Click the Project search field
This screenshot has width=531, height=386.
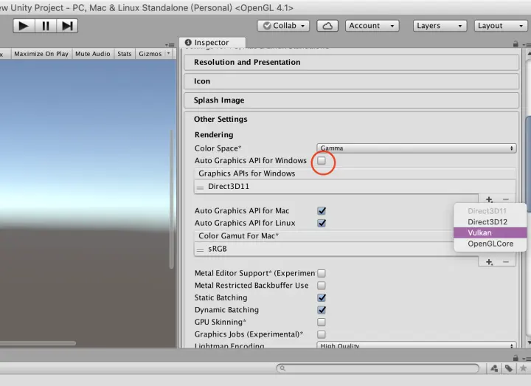click(x=378, y=368)
